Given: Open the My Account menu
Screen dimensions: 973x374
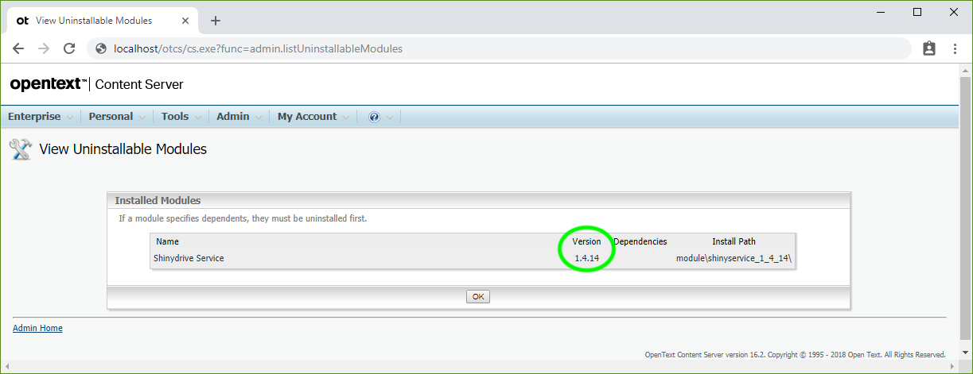Looking at the screenshot, I should pyautogui.click(x=307, y=117).
